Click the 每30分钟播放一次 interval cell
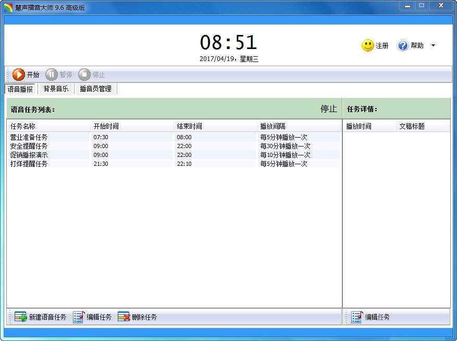457x341 pixels. [x=285, y=146]
